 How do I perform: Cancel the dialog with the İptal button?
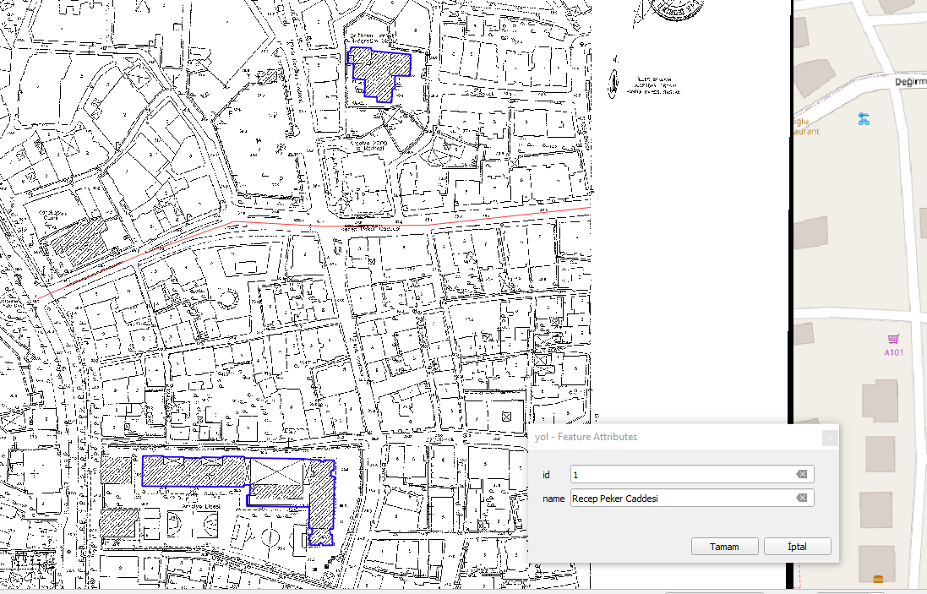797,546
